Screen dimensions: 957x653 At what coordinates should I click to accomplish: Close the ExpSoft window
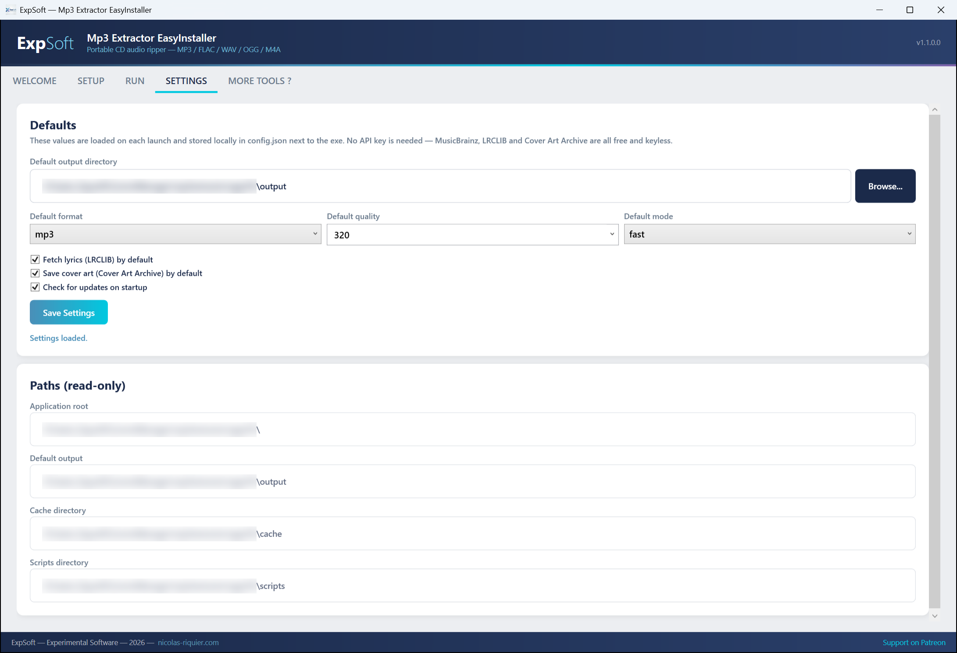point(941,10)
